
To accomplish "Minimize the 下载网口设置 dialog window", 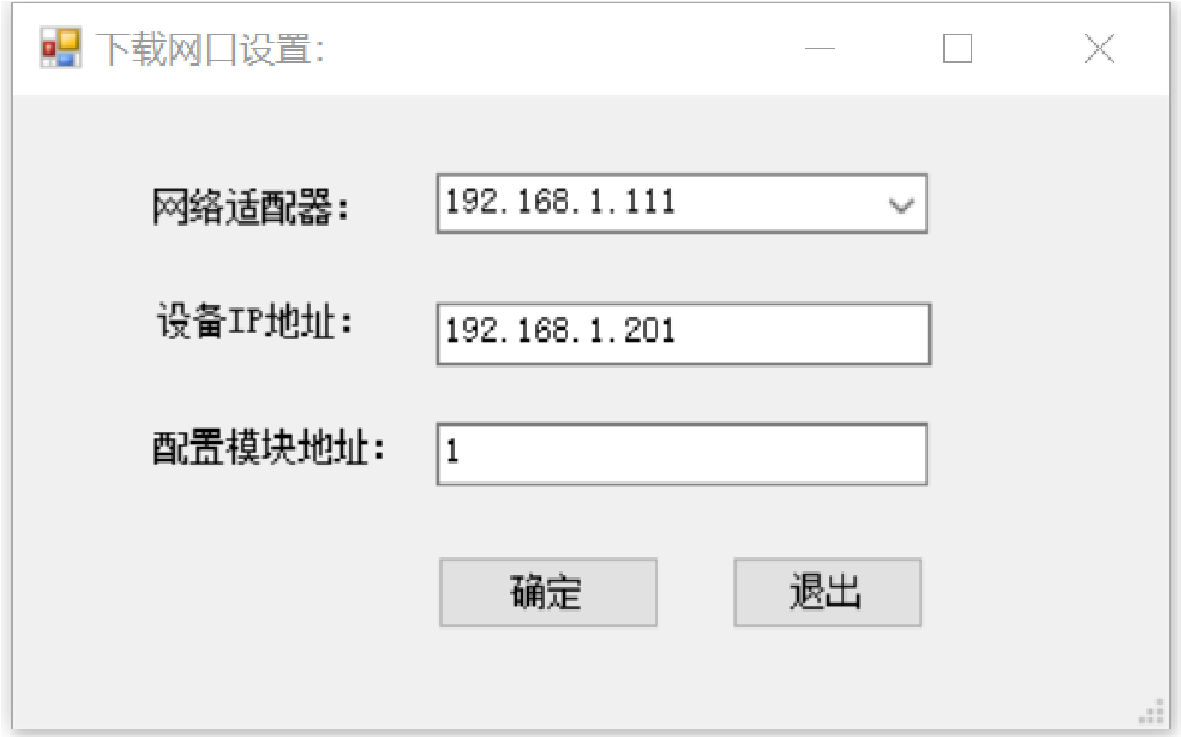I will [818, 49].
